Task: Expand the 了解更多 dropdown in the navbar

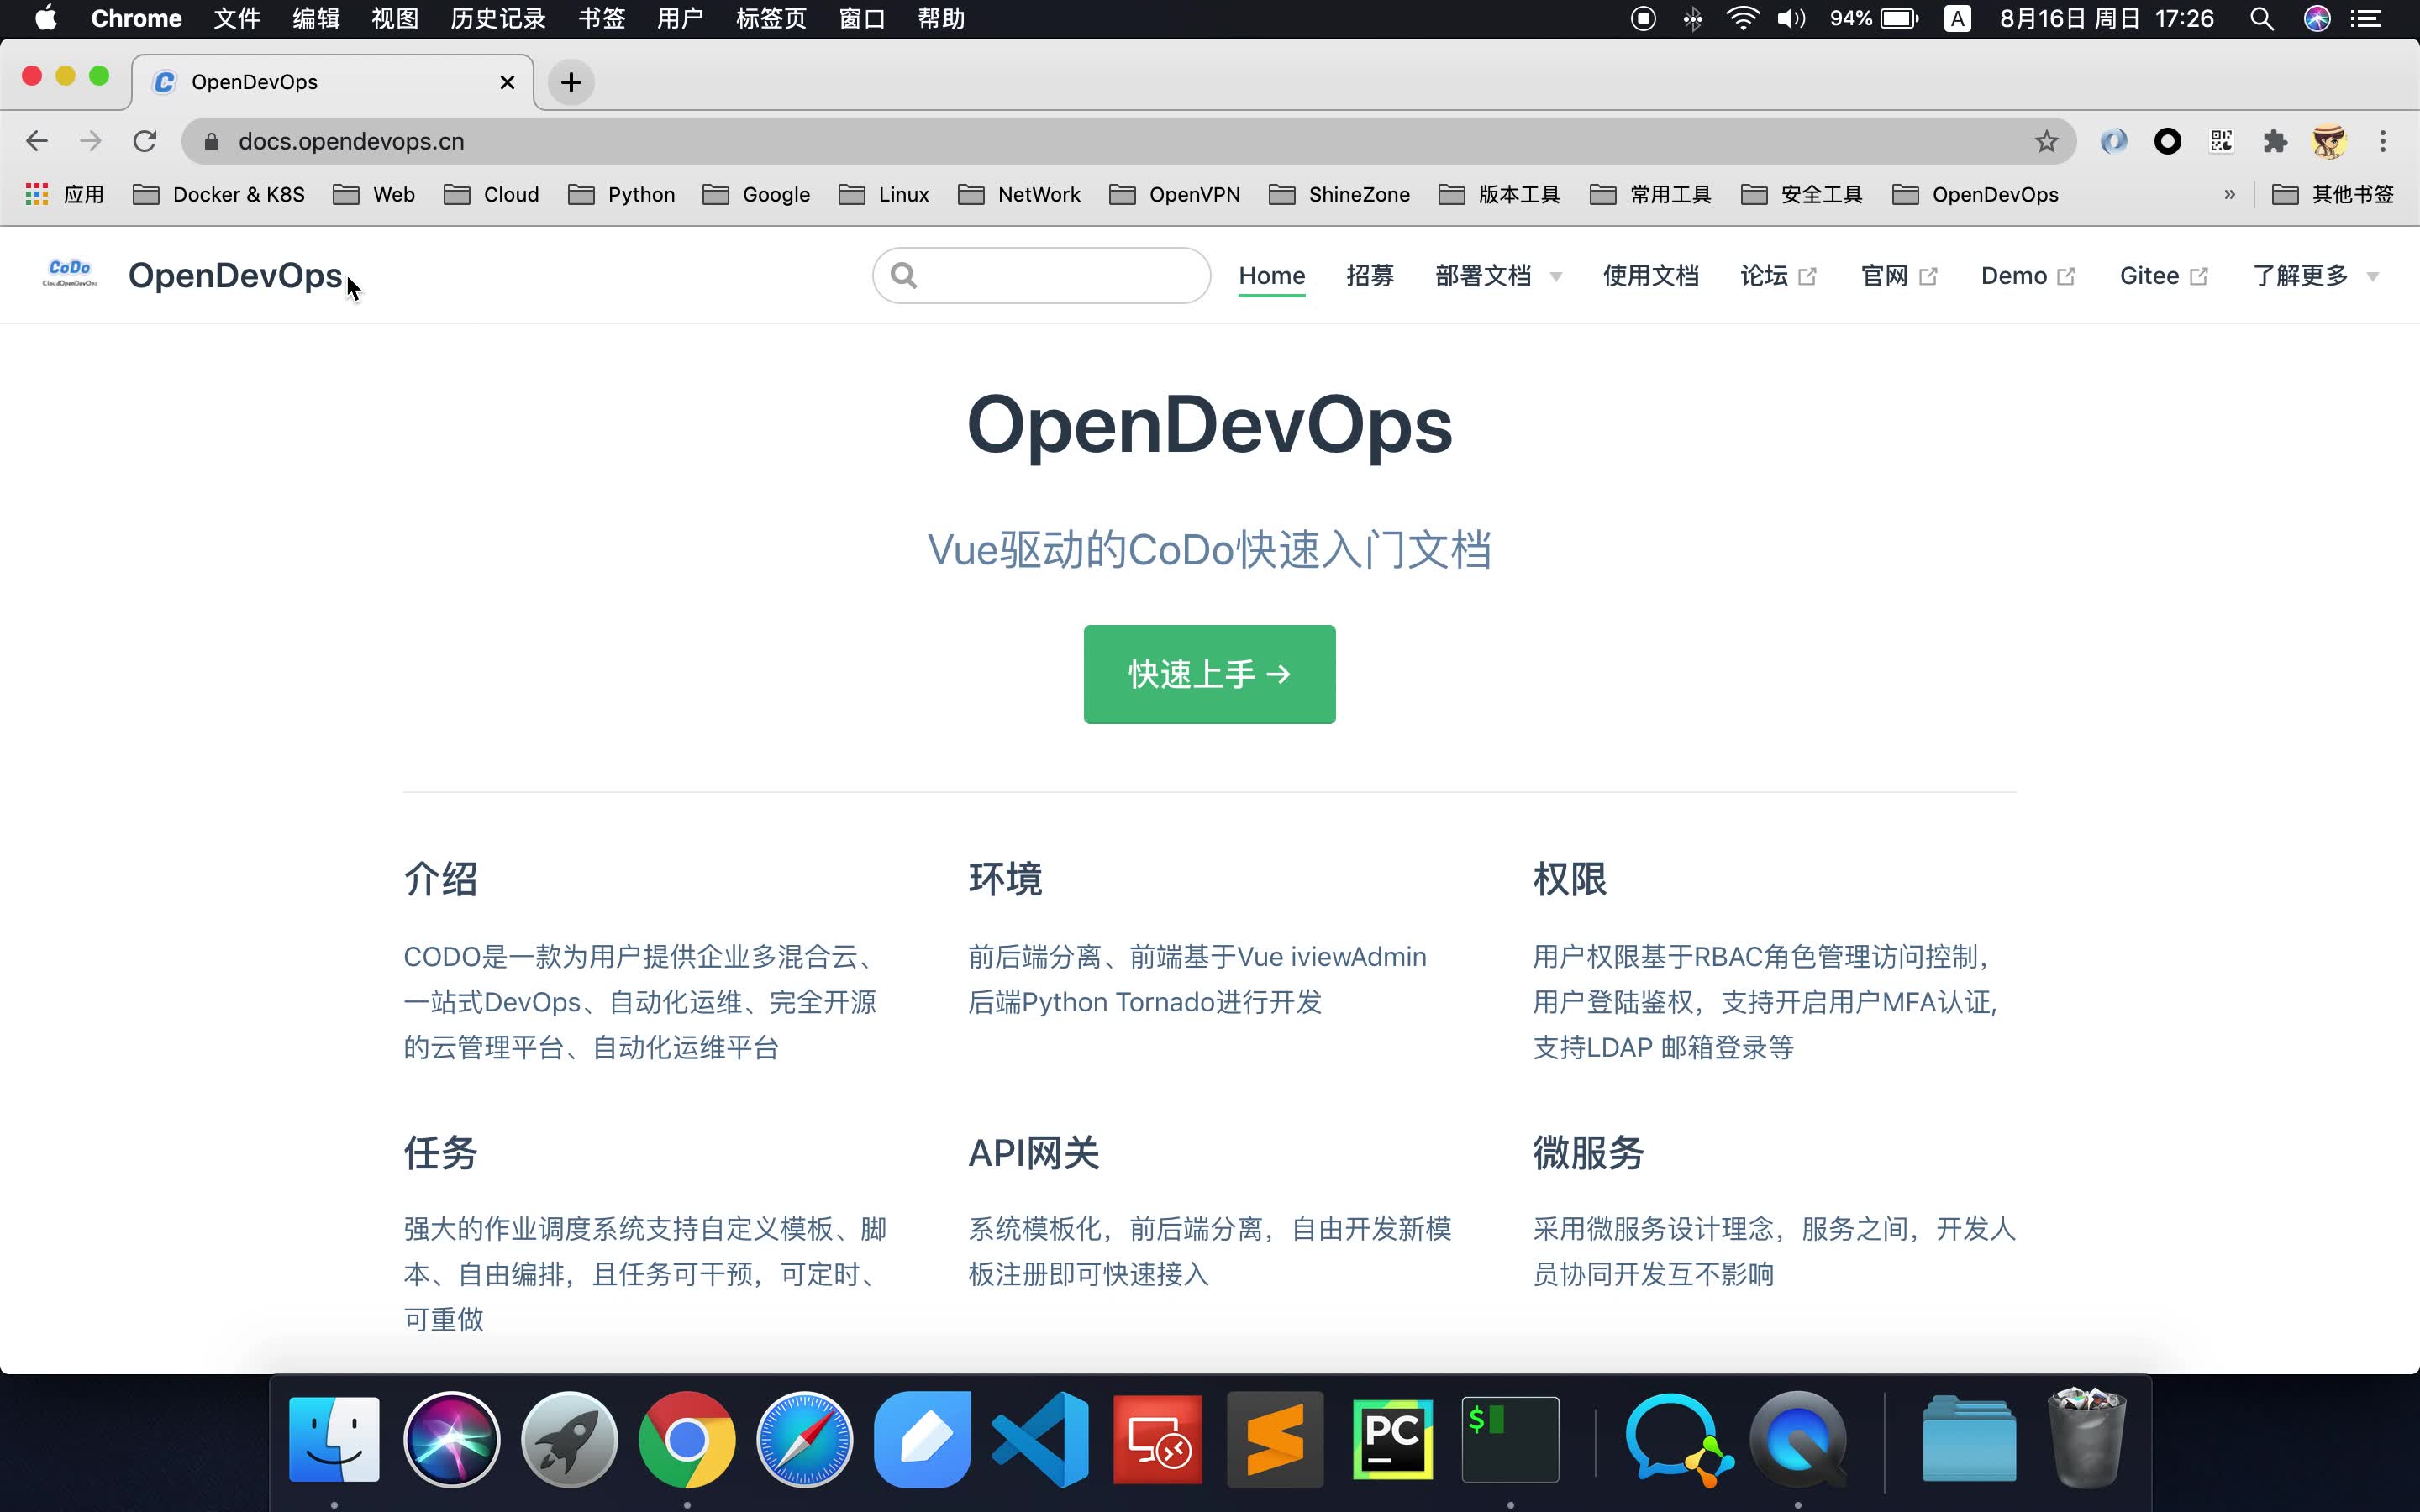Action: 2315,276
